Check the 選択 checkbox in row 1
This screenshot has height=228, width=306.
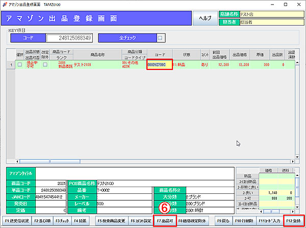click(20, 65)
